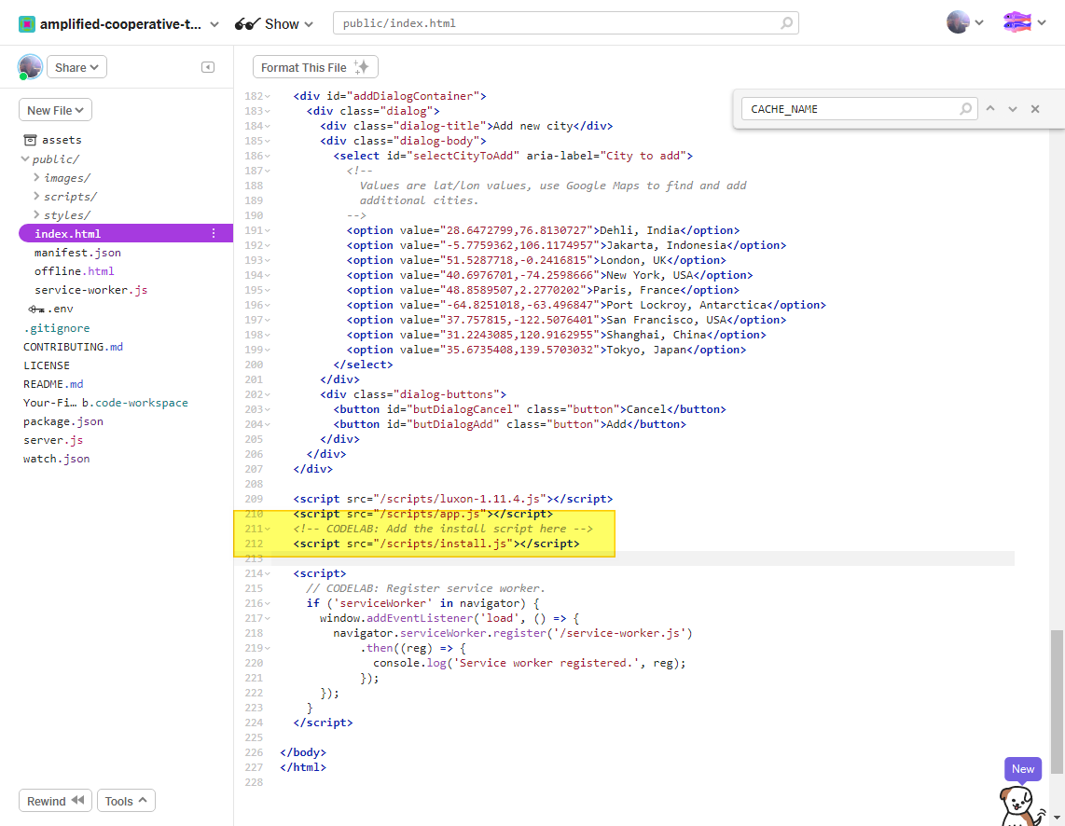Open the assets folder
Image resolution: width=1065 pixels, height=826 pixels.
pyautogui.click(x=53, y=140)
